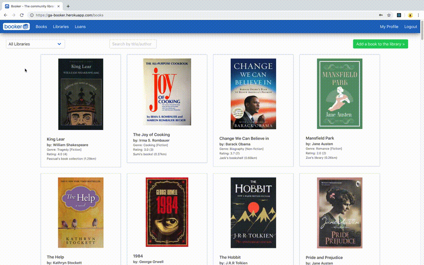The image size is (424, 265).
Task: Open the Books nav menu item
Action: coord(41,26)
